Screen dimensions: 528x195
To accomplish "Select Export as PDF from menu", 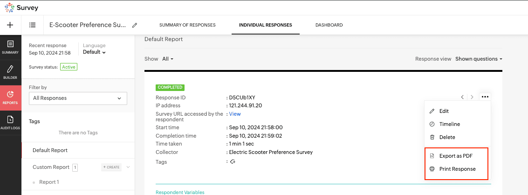I will click(x=456, y=156).
